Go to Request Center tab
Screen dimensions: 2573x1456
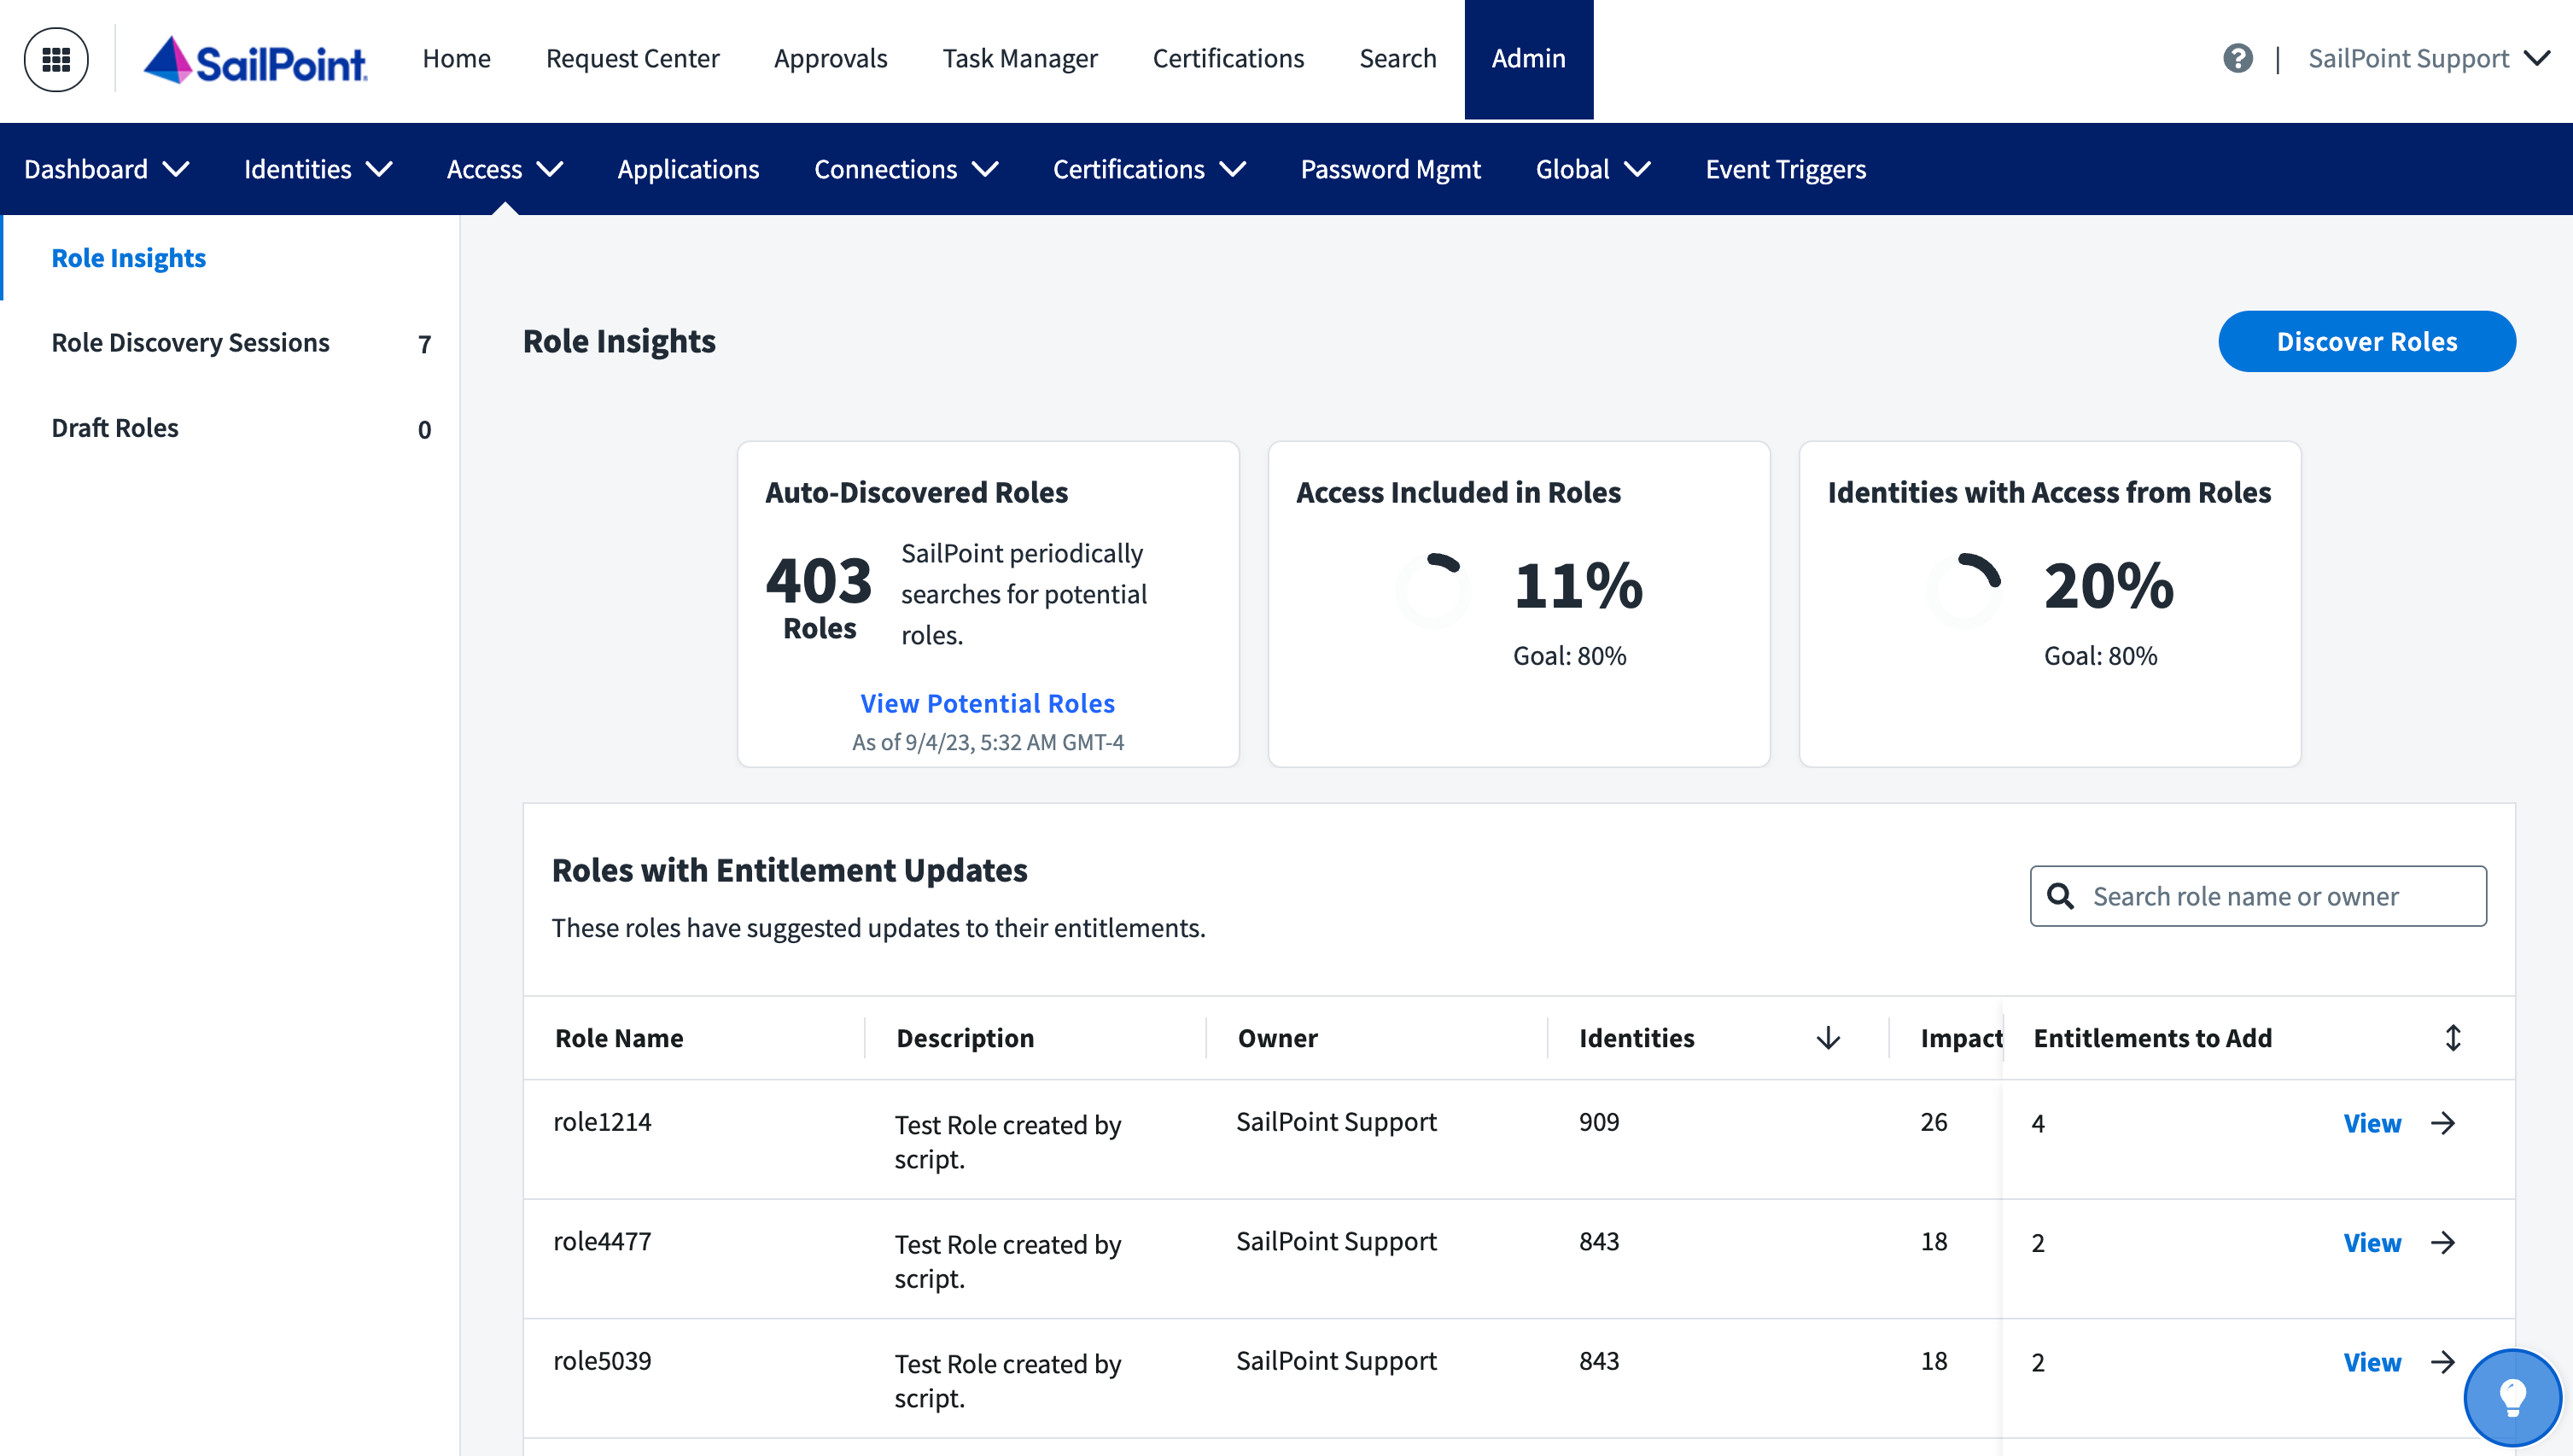pos(632,59)
